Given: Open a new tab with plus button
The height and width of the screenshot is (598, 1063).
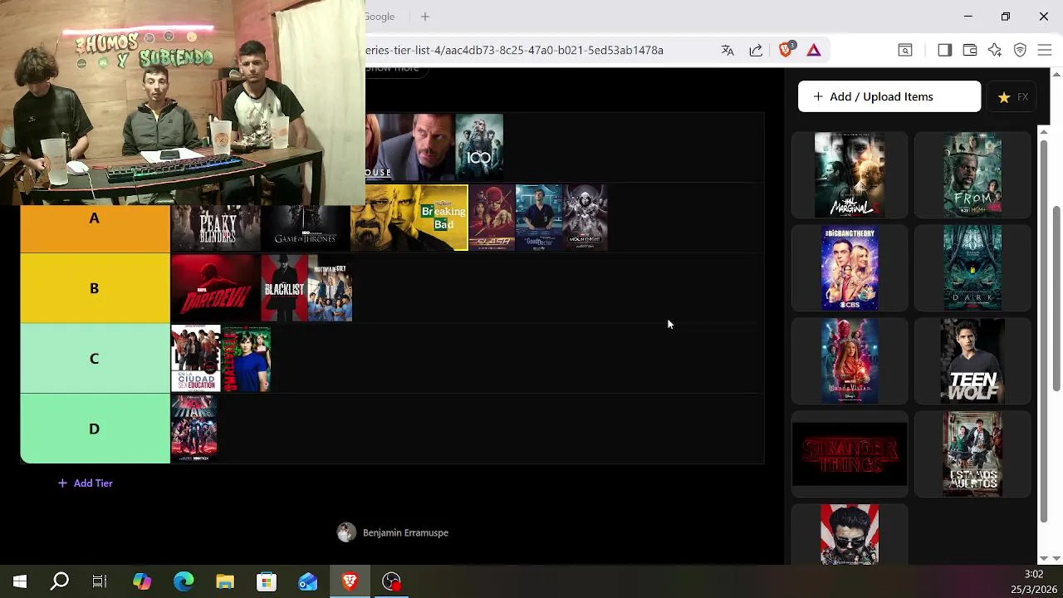Looking at the screenshot, I should coord(424,17).
